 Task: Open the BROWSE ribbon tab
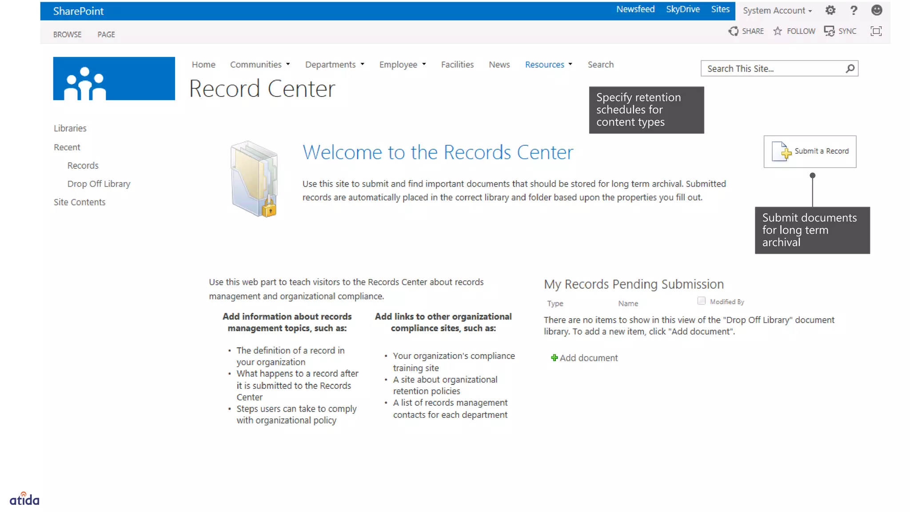pyautogui.click(x=67, y=34)
